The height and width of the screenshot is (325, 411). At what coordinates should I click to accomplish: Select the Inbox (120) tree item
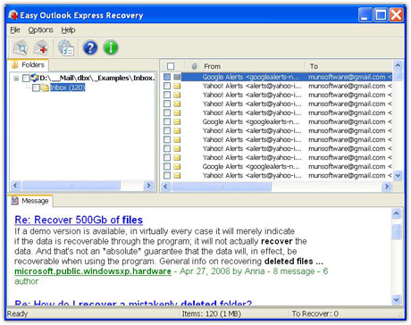coord(68,87)
